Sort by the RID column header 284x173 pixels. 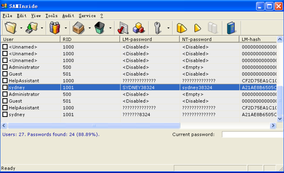click(90, 39)
